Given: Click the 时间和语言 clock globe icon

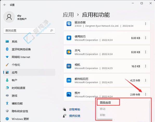Looking at the screenshot, I should coord(7,88).
